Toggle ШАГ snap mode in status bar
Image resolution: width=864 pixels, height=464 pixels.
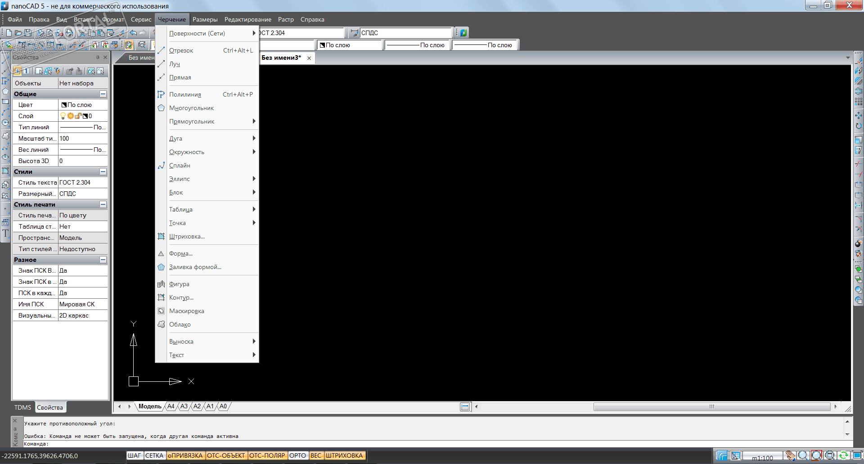pos(135,455)
